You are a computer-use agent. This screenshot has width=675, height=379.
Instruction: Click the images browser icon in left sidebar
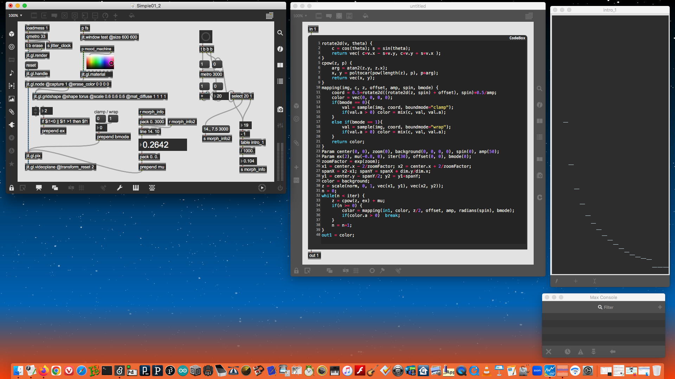tap(12, 99)
